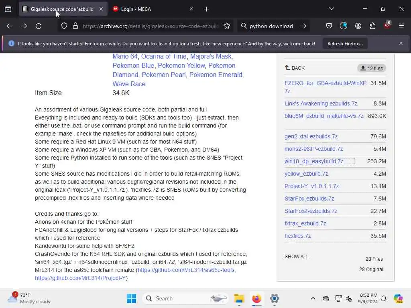Open Copilot icon in taskbar corner
Image resolution: width=411 pixels, height=308 pixels.
(398, 298)
